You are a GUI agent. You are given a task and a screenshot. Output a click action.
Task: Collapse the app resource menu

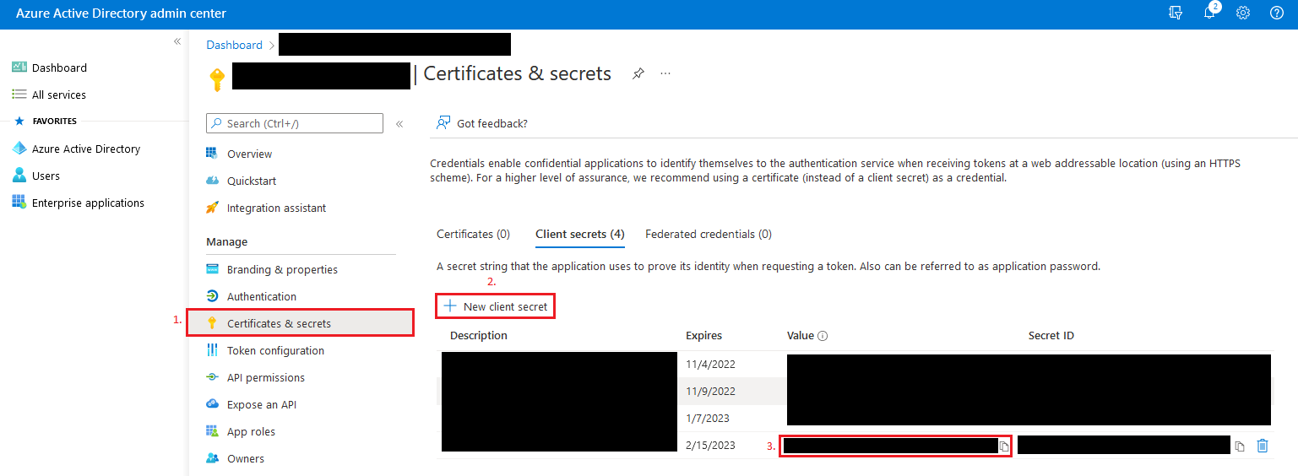coord(399,124)
